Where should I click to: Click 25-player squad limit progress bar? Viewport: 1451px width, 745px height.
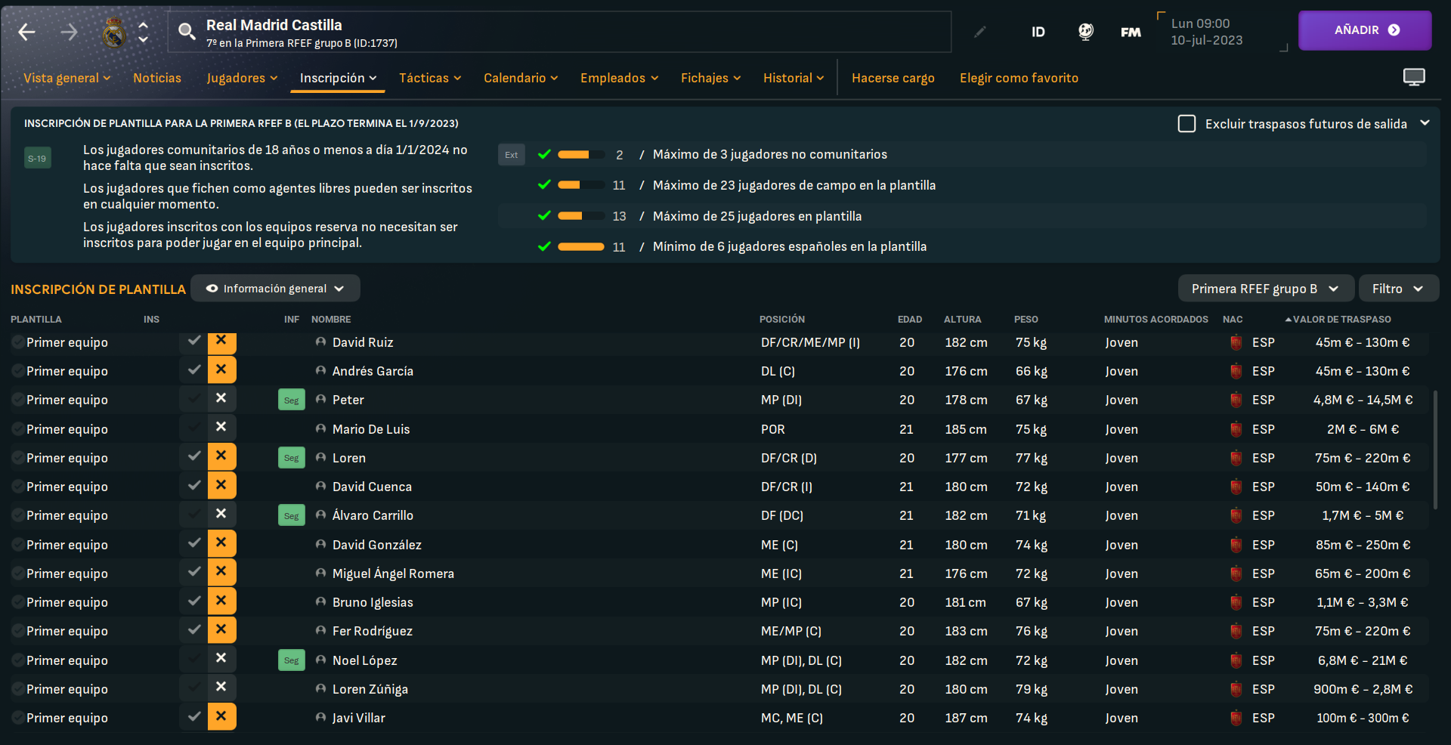pyautogui.click(x=580, y=216)
